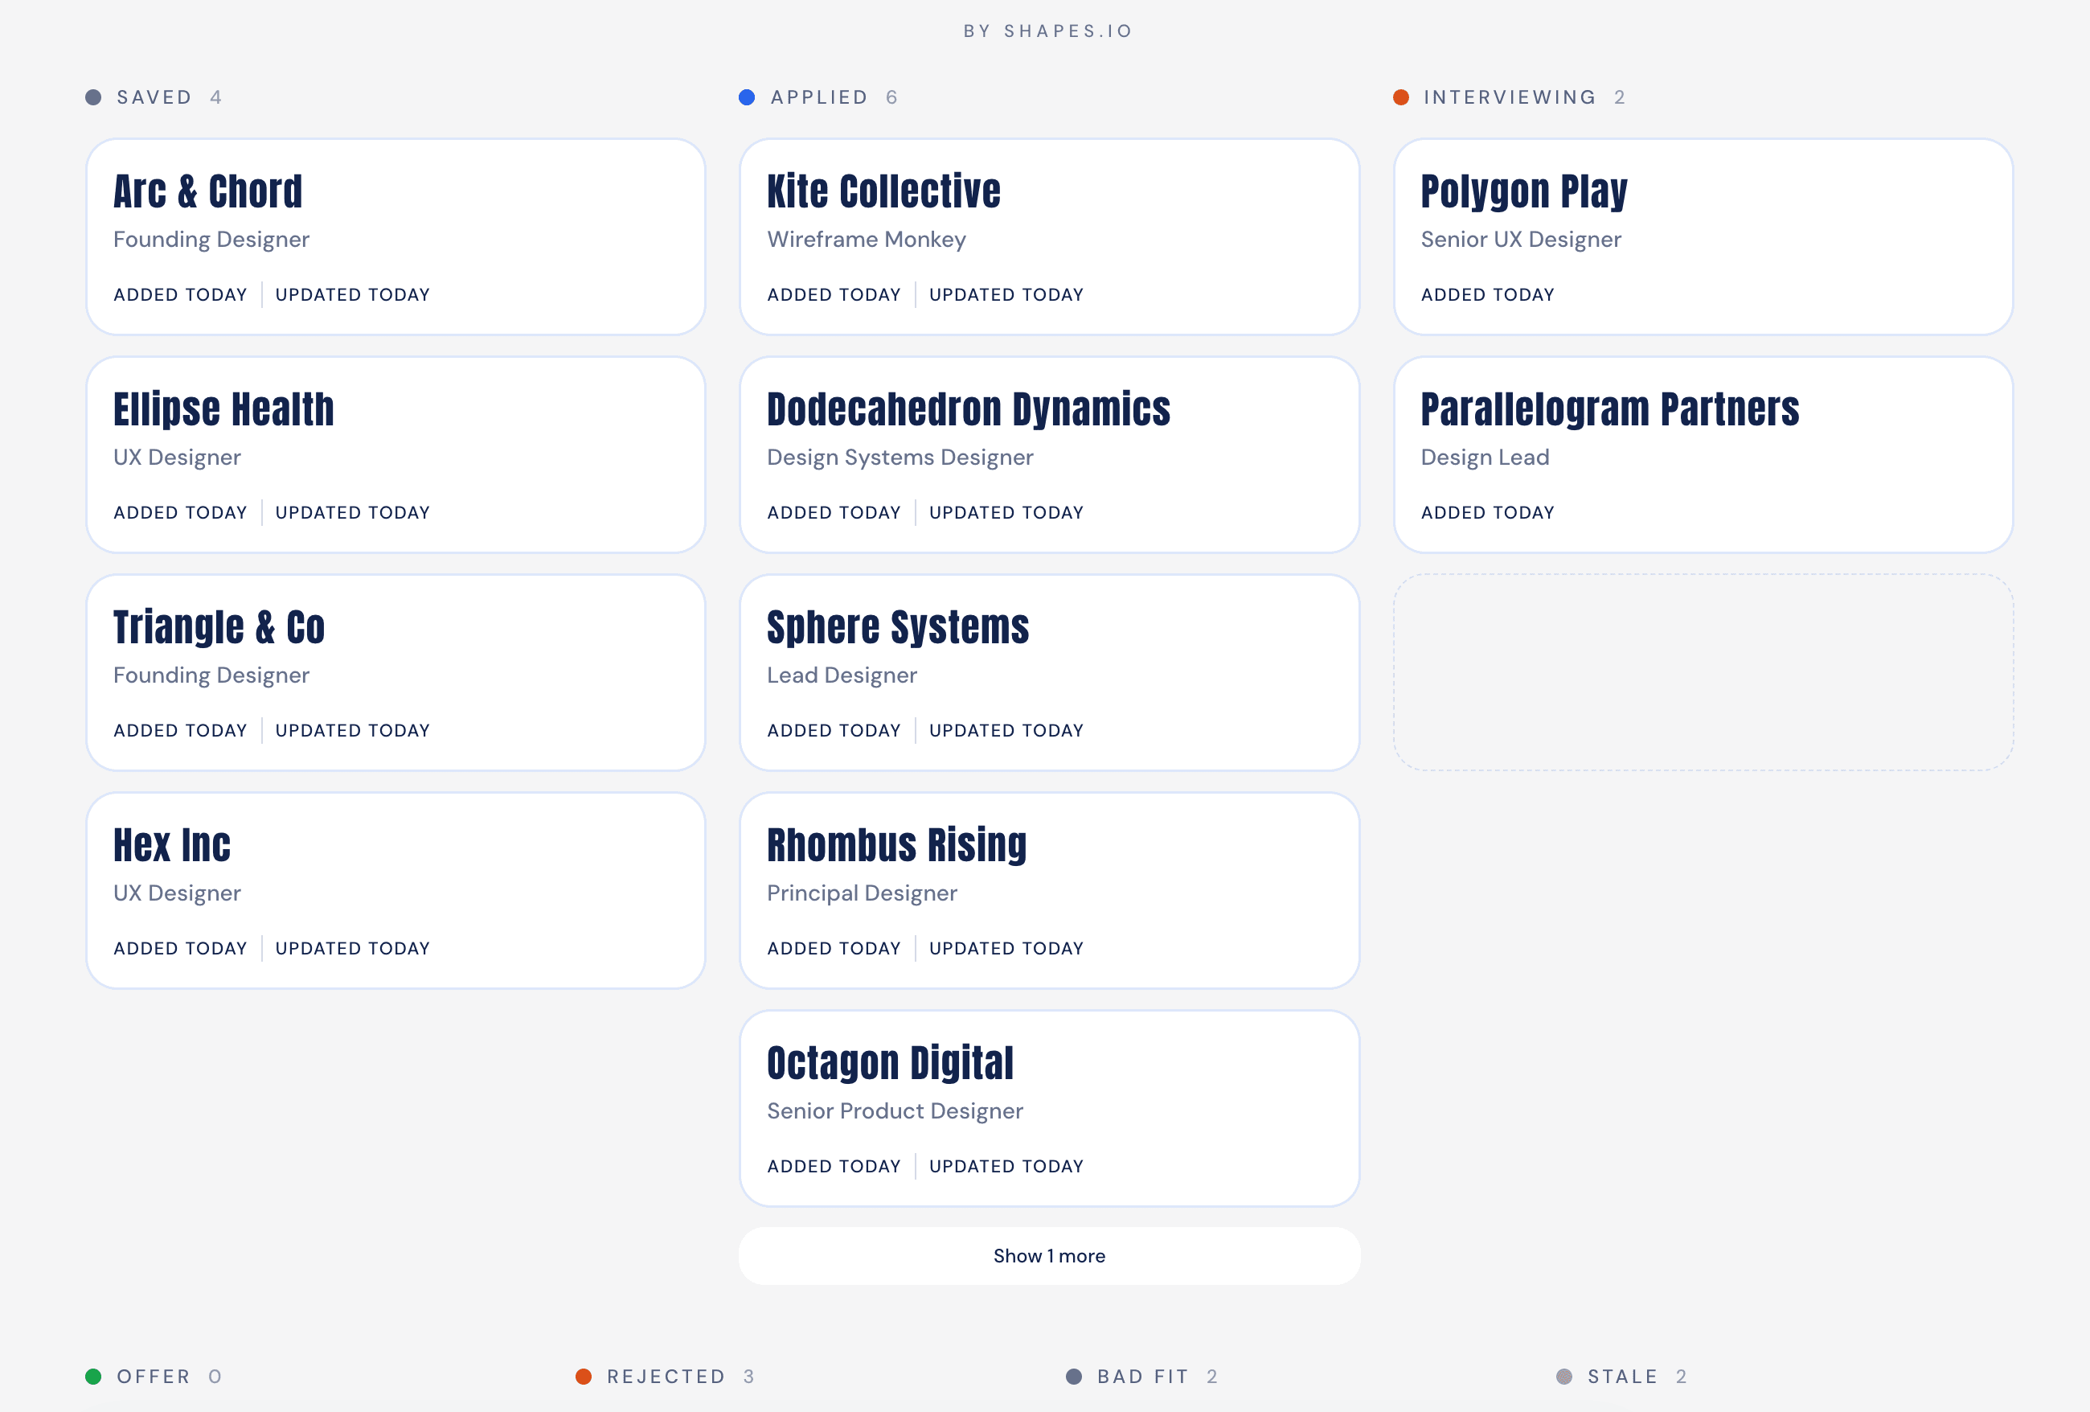Click the dot beside BAD FIT
The image size is (2090, 1412).
[1073, 1376]
